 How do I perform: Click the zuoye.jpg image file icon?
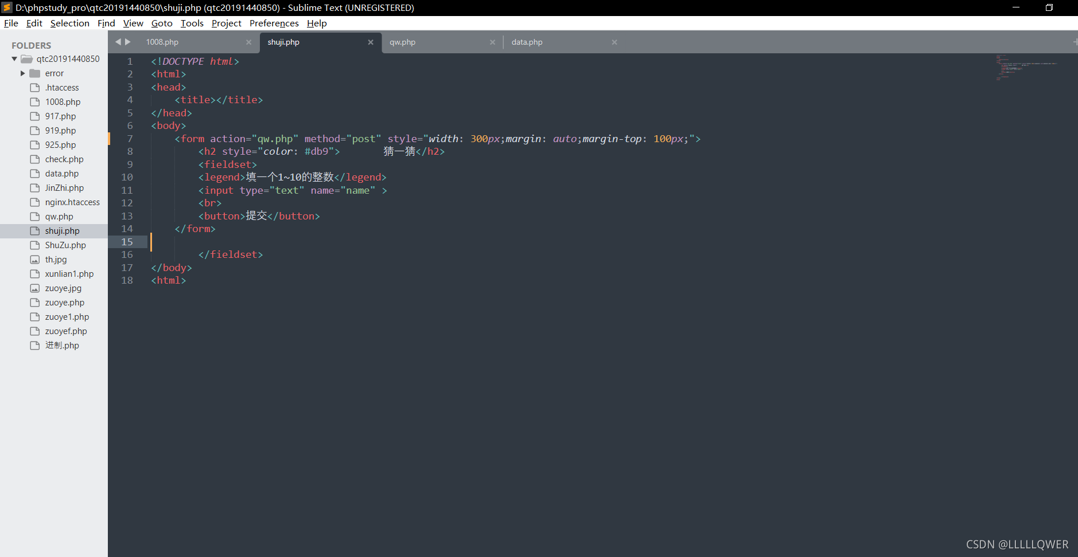pyautogui.click(x=35, y=288)
